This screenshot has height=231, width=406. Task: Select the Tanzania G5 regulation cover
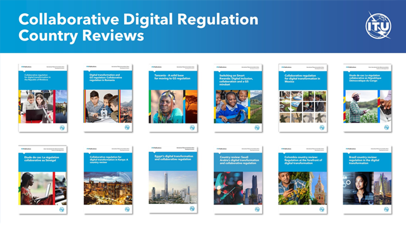(x=173, y=98)
